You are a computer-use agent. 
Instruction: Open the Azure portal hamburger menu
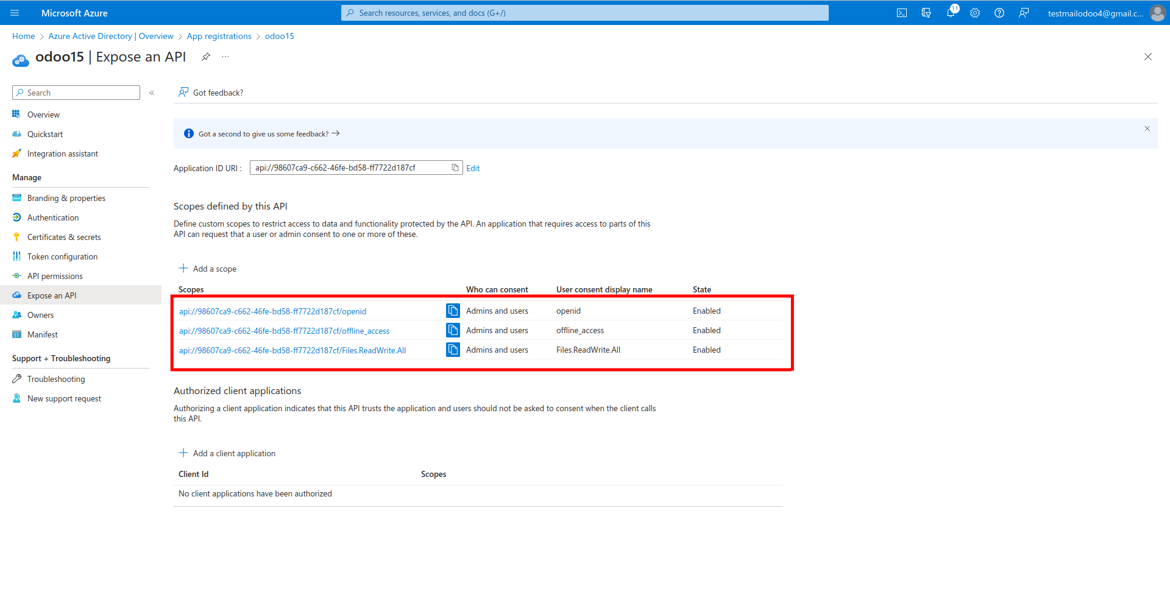click(x=15, y=13)
